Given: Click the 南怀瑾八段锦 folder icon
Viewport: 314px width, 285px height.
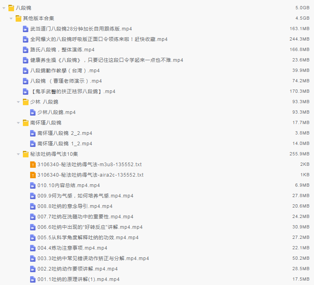Looking at the screenshot, I should pyautogui.click(x=26, y=123).
